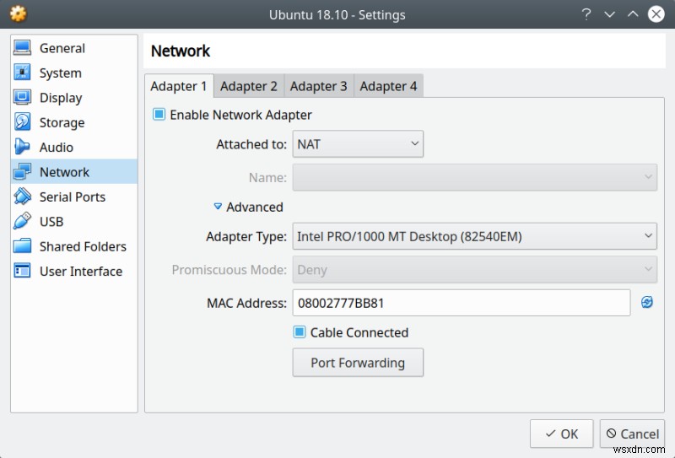Screen dimensions: 675x458
Task: Open the Promiscuous Mode Deny dropdown
Action: click(475, 269)
